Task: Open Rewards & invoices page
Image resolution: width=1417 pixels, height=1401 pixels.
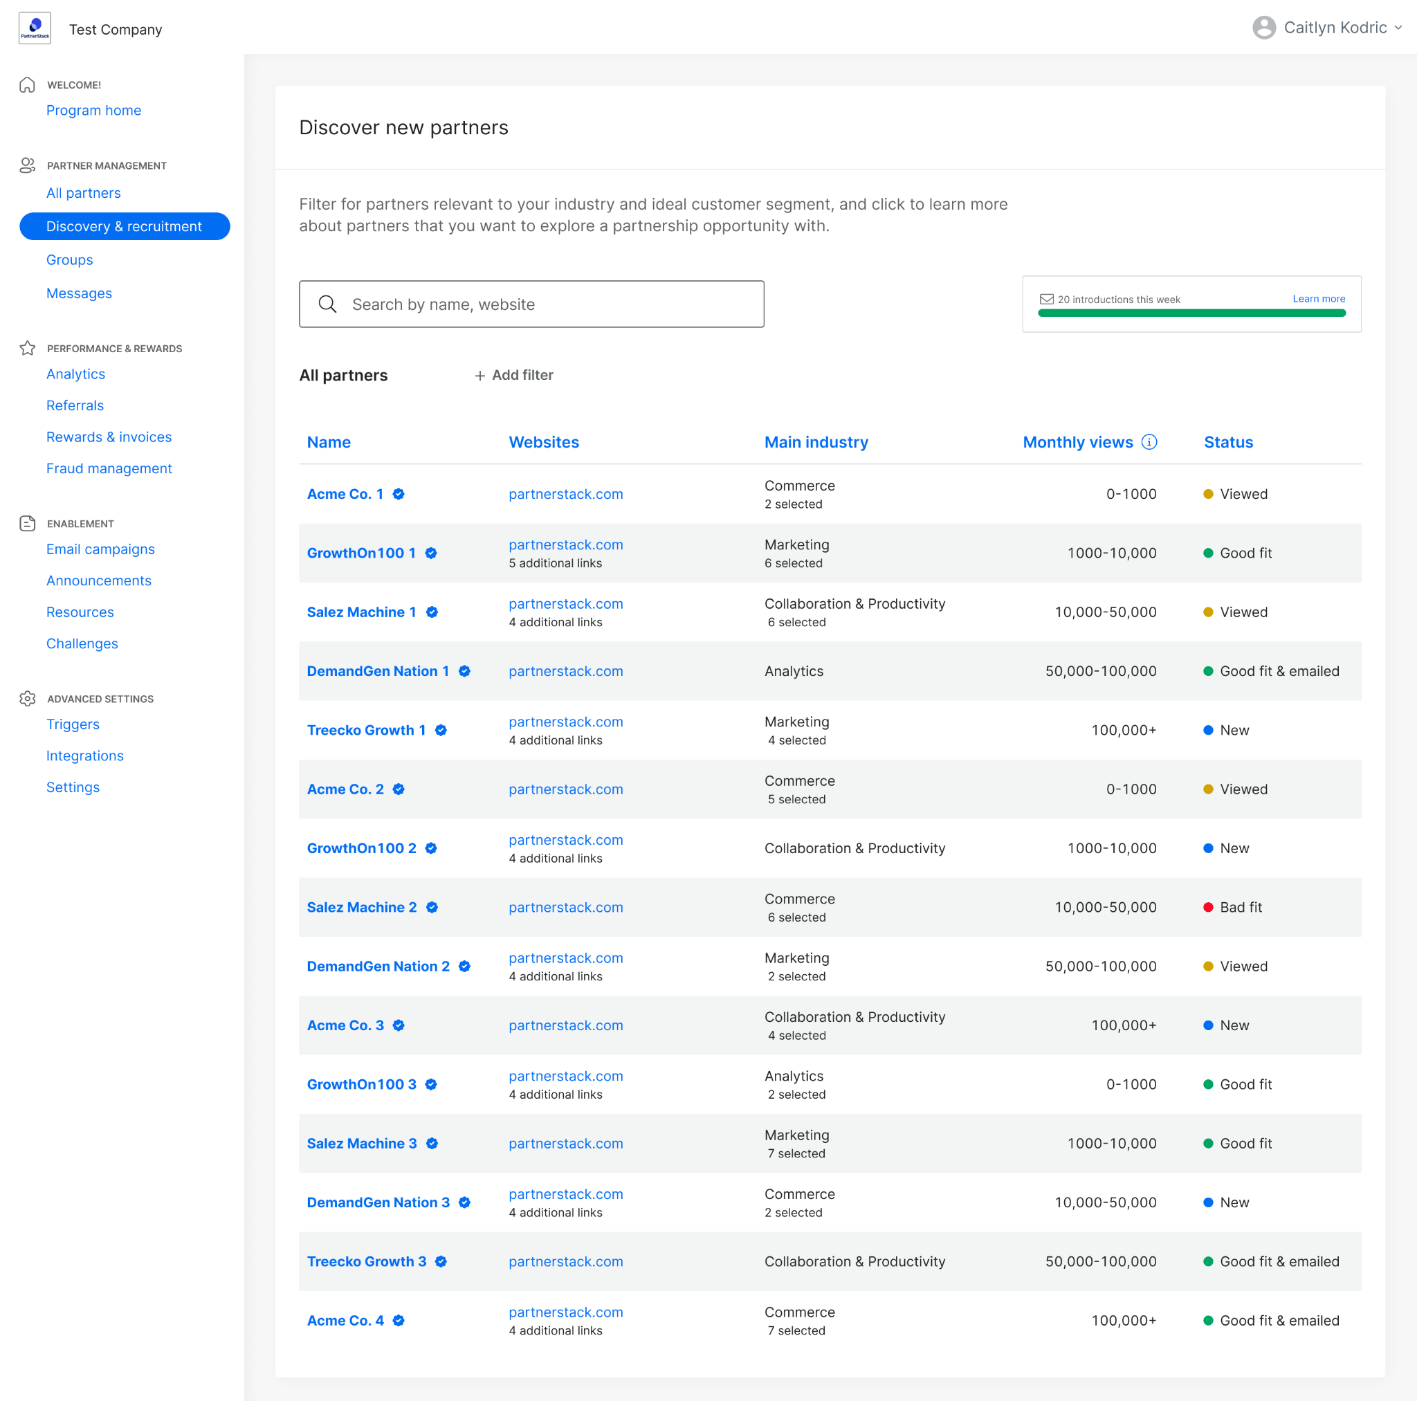Action: [109, 437]
